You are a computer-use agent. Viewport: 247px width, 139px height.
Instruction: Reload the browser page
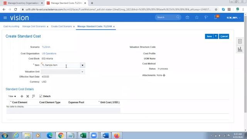tap(15, 9)
